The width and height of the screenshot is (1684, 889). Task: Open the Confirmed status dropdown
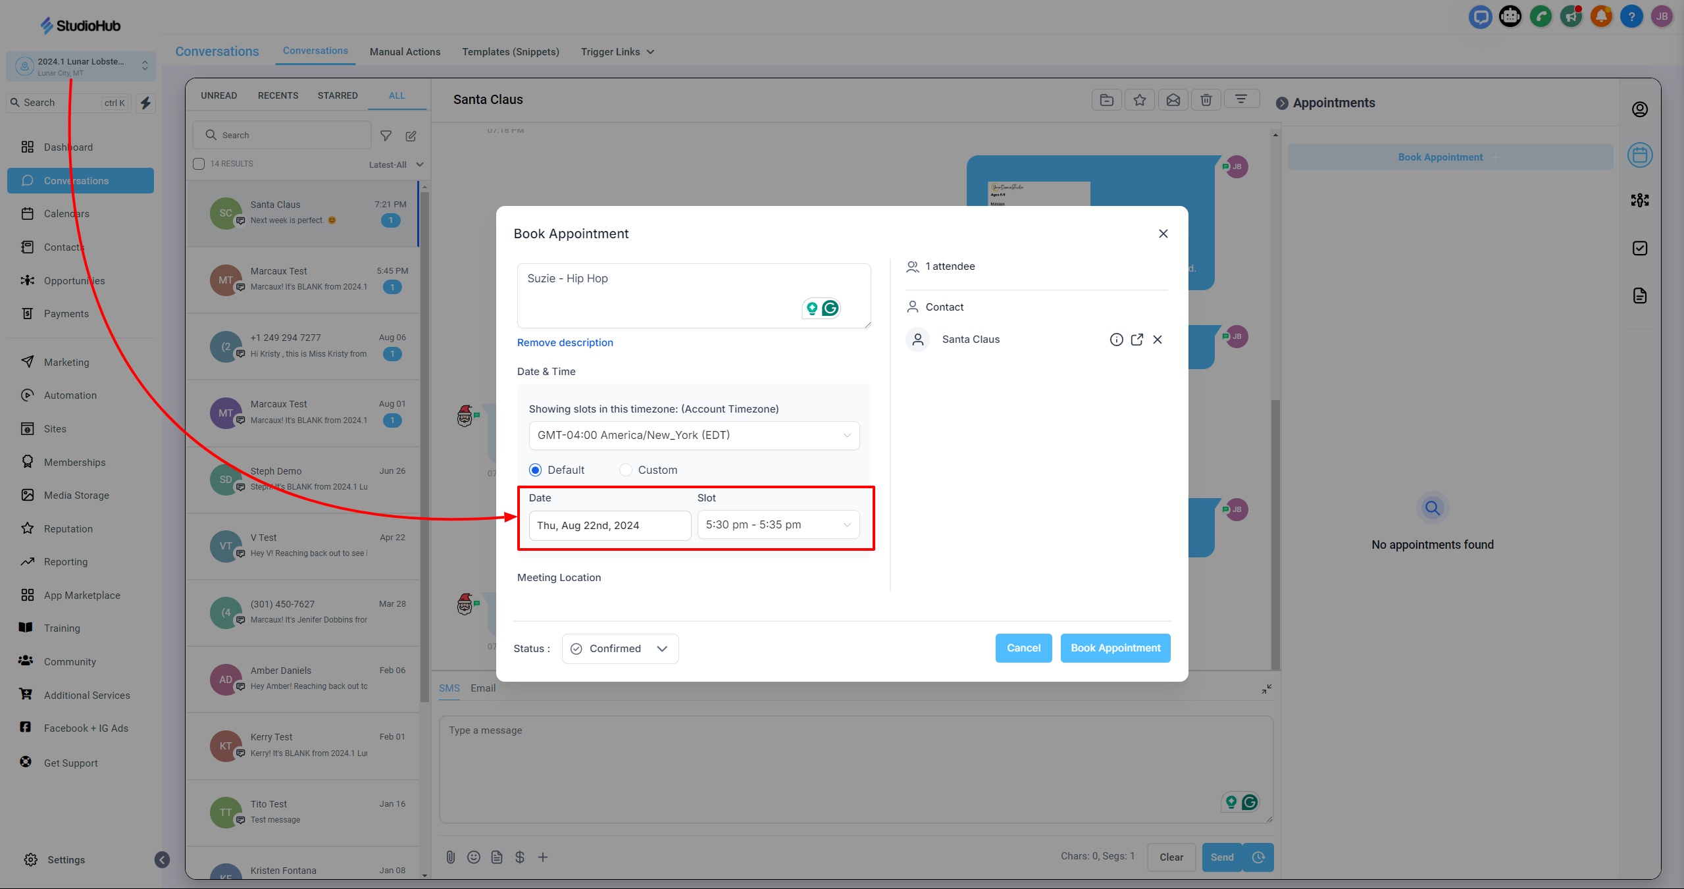click(x=620, y=649)
